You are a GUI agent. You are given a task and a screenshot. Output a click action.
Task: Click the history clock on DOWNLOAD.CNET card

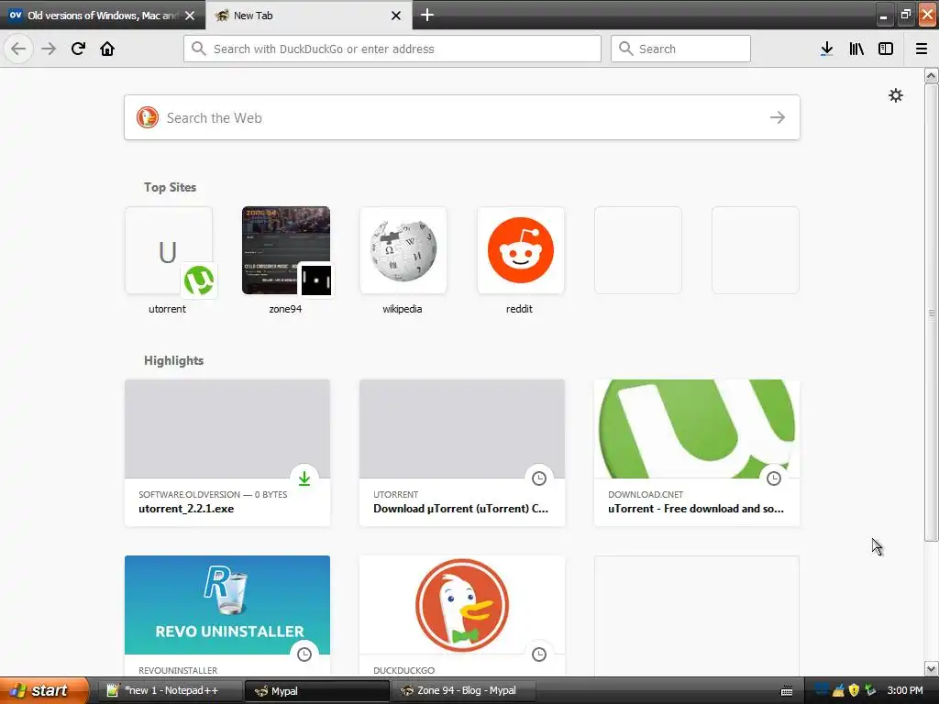[x=774, y=478]
